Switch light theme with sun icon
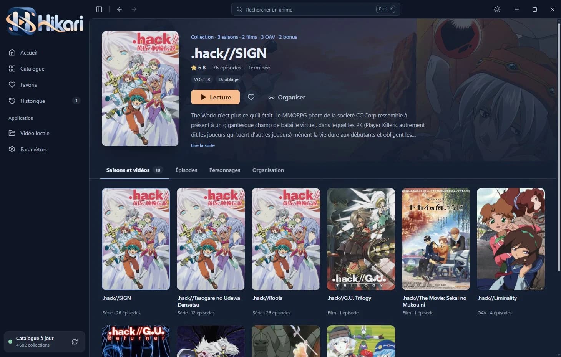This screenshot has width=561, height=357. pyautogui.click(x=497, y=9)
